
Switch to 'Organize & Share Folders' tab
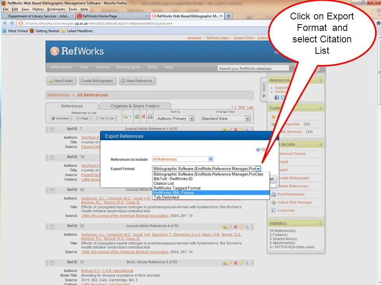click(135, 106)
